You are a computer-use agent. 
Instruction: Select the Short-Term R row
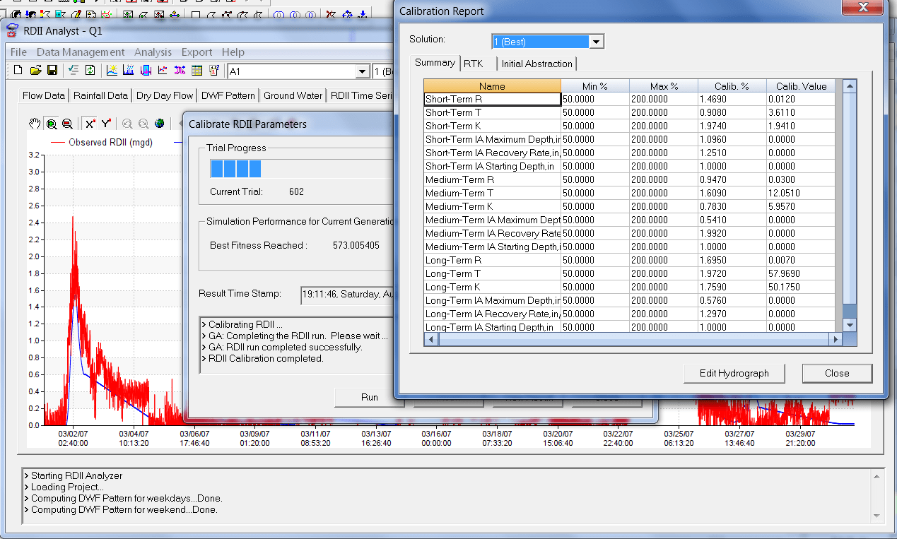pos(491,99)
